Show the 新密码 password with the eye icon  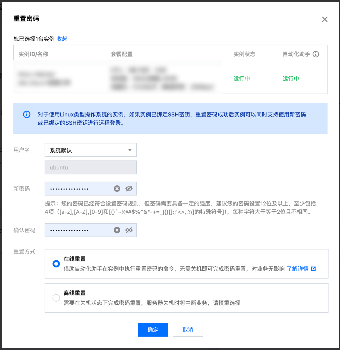[129, 189]
